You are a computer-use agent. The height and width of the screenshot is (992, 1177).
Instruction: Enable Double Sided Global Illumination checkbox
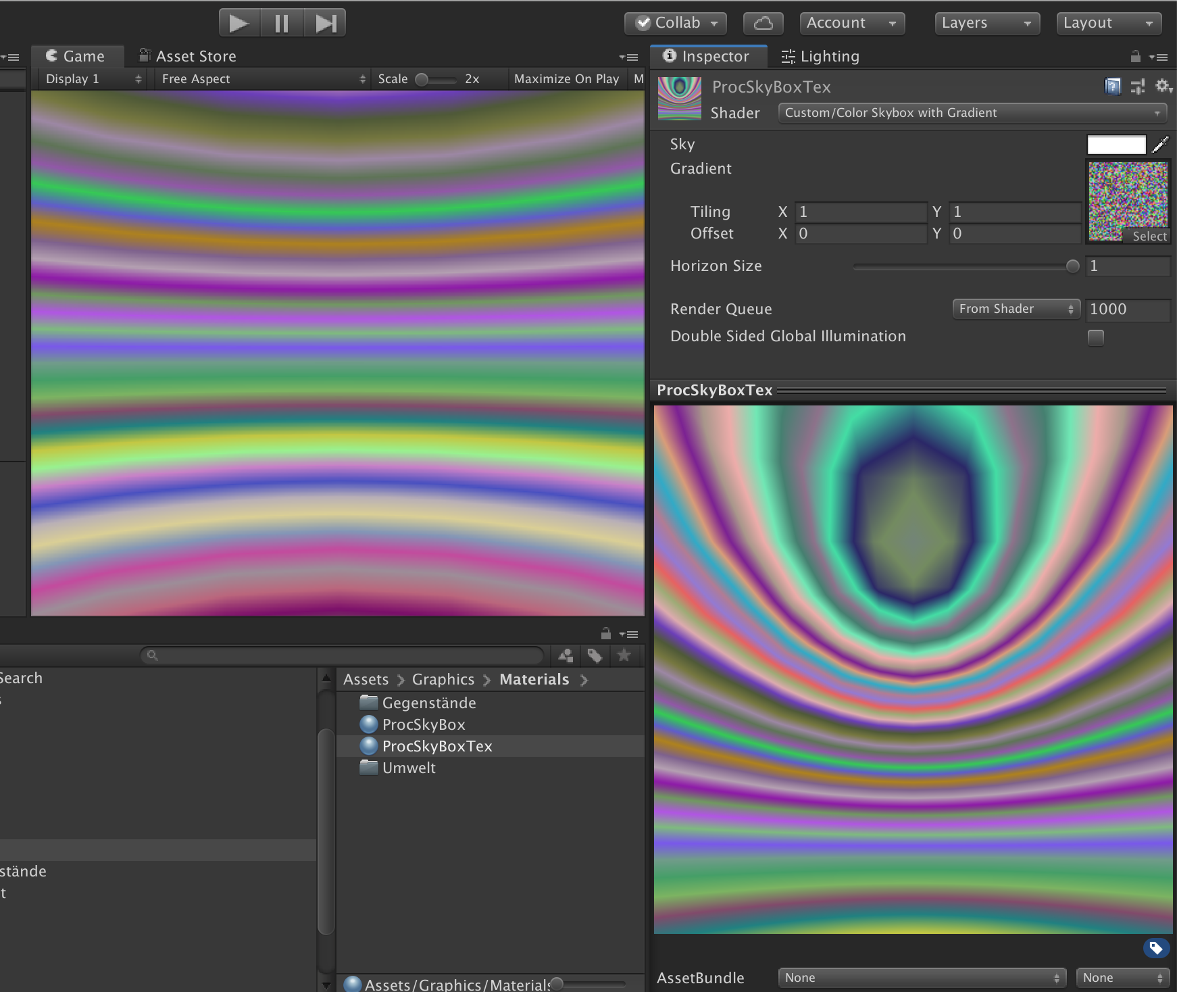coord(1096,337)
